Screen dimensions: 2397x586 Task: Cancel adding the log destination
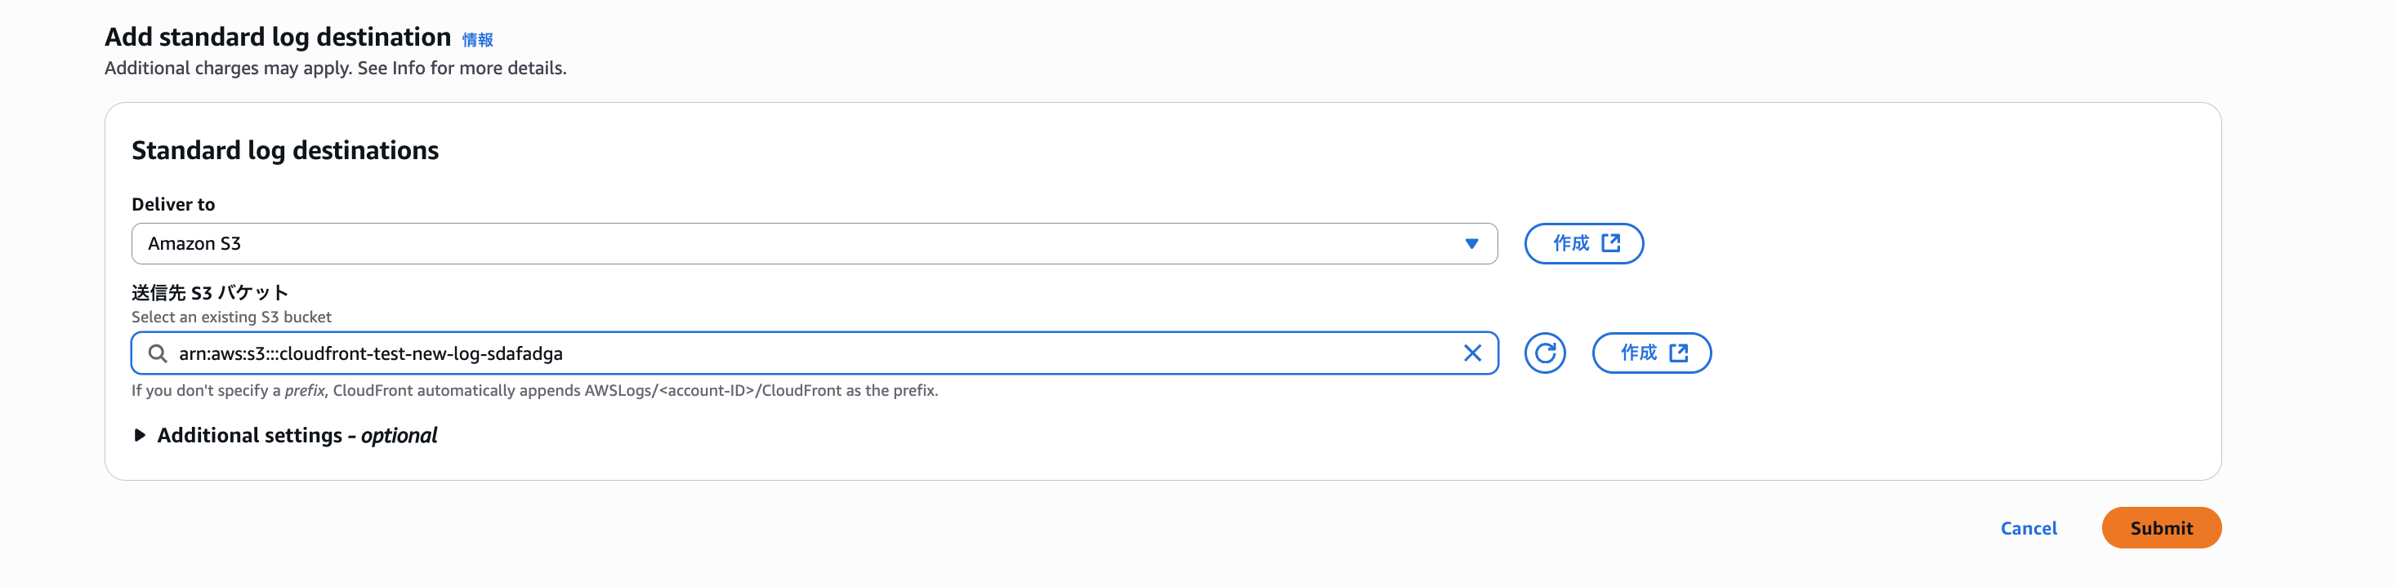coord(2029,528)
